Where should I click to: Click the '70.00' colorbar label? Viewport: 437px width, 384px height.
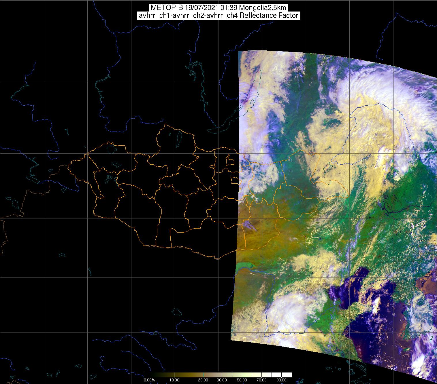261,380
